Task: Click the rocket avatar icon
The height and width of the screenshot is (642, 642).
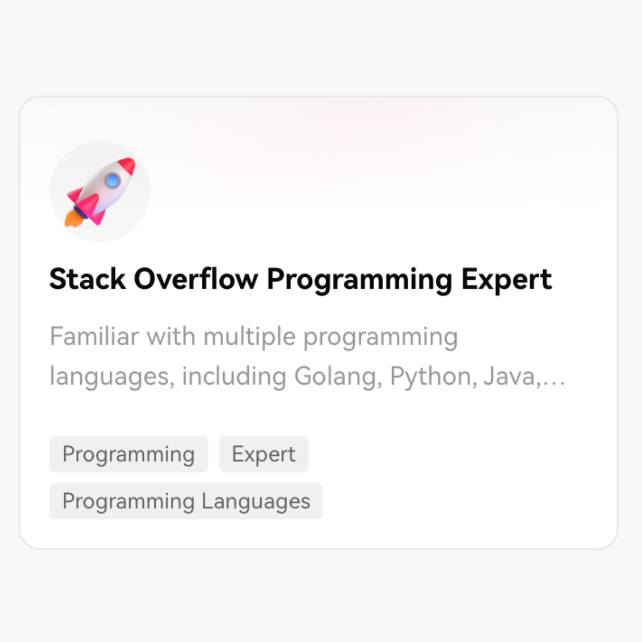Action: (100, 192)
